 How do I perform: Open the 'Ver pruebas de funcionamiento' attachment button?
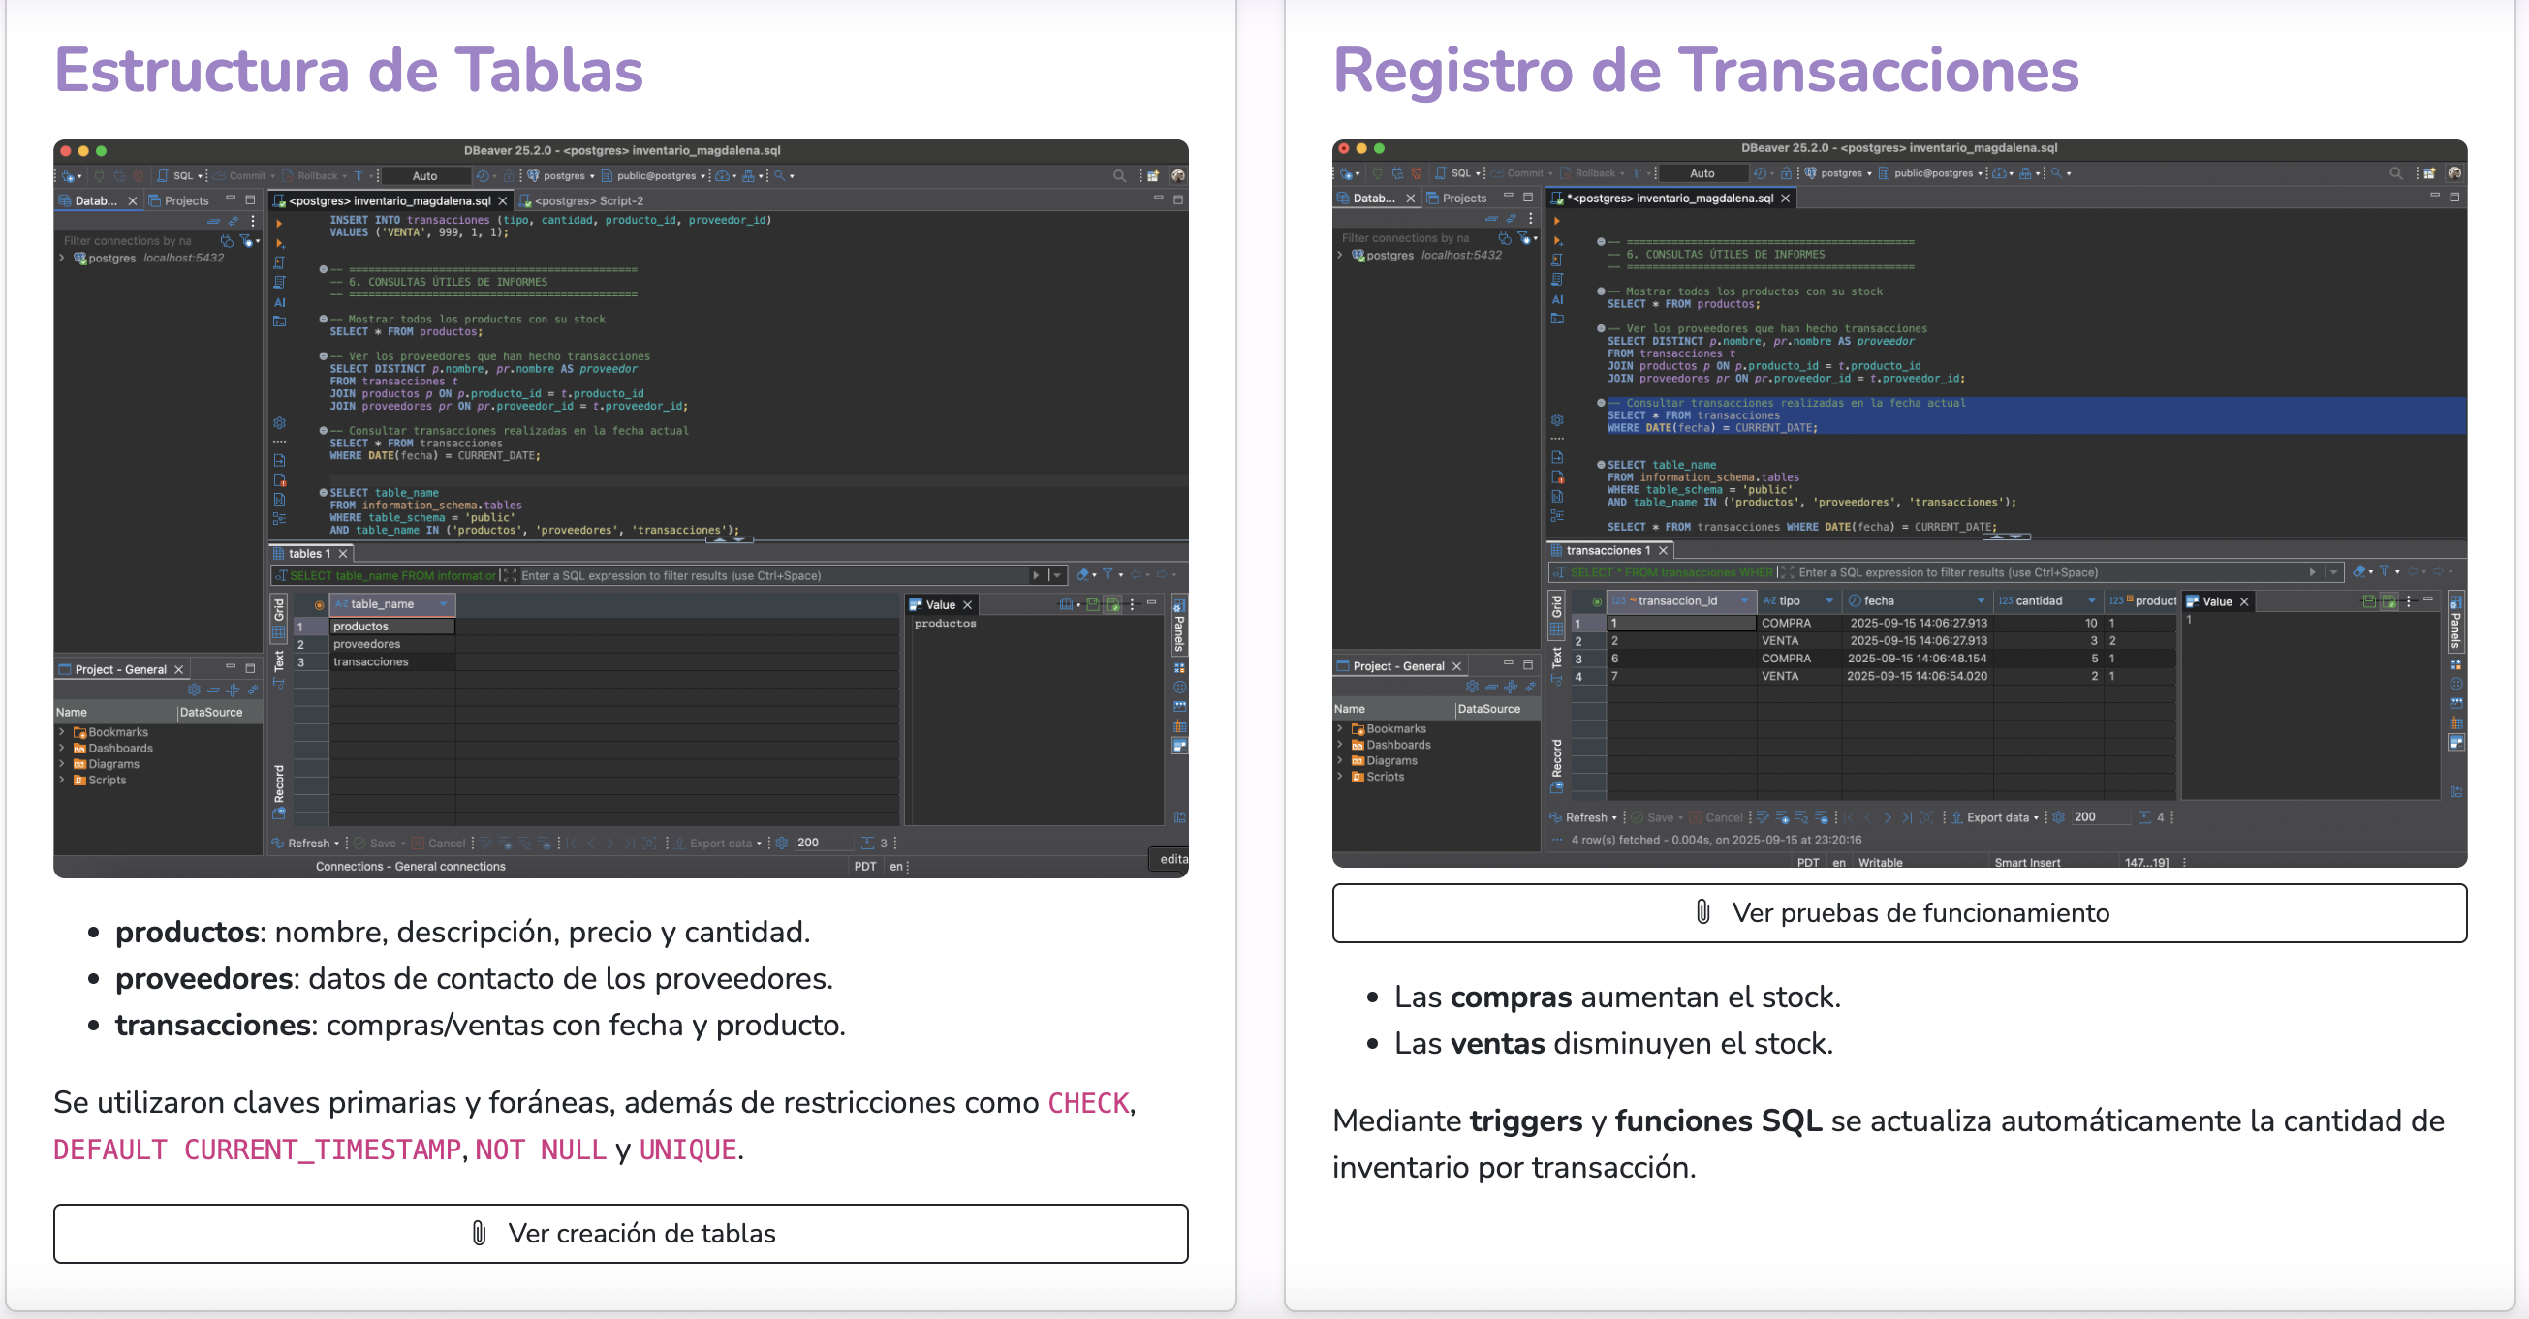tap(1899, 912)
